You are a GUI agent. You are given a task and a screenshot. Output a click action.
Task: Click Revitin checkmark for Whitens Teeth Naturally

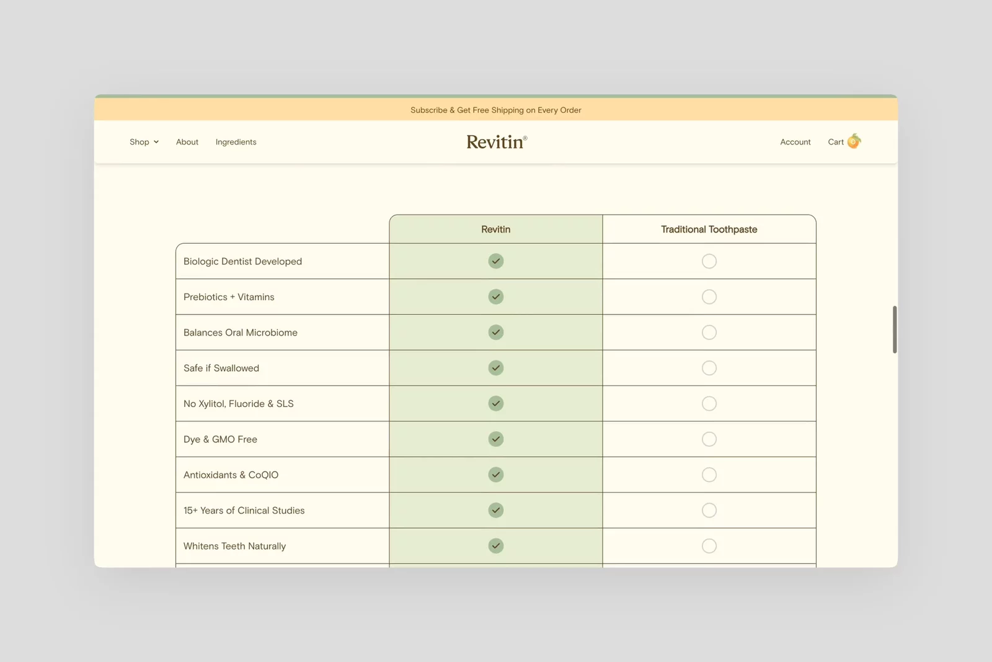point(496,546)
